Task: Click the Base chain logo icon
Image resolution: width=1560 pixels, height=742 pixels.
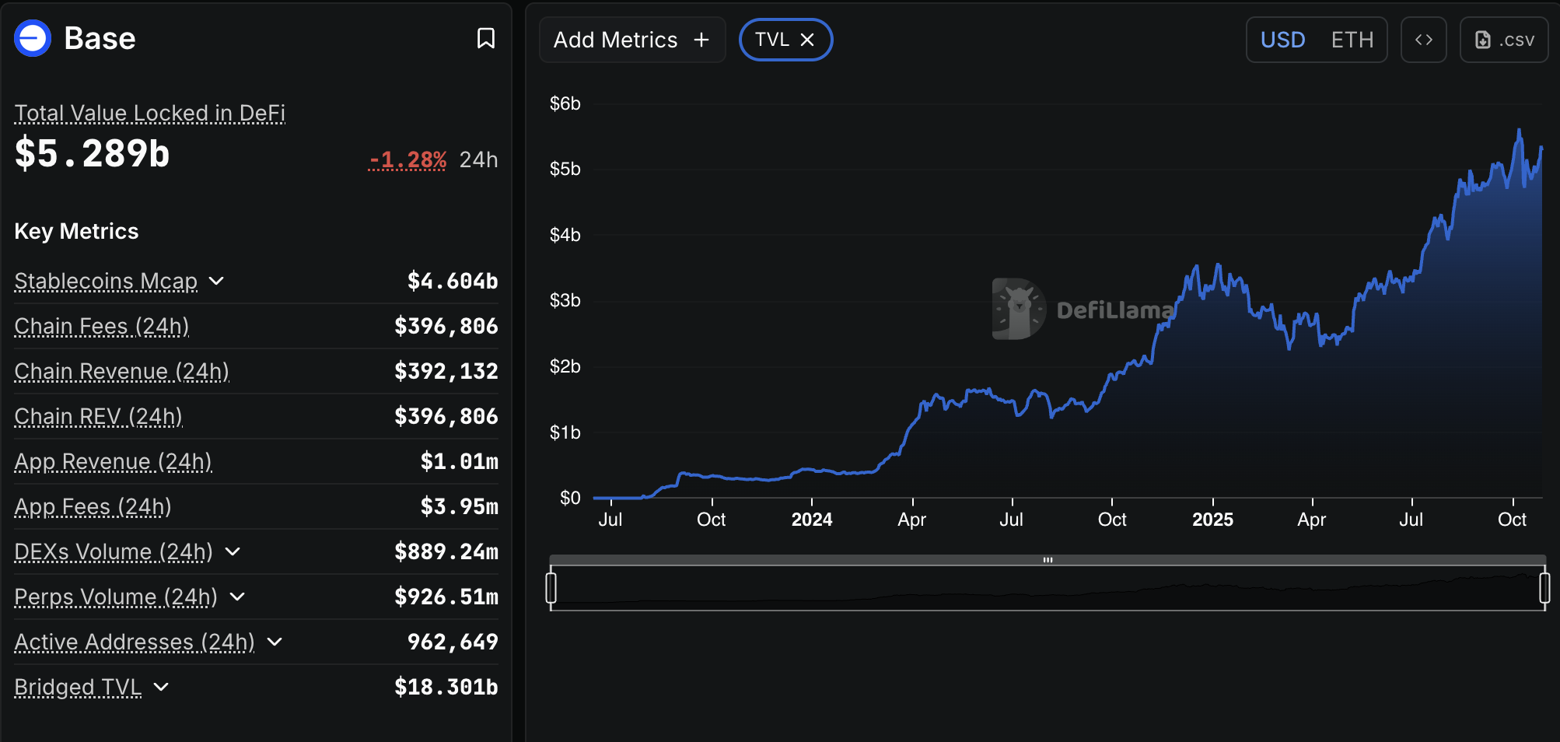Action: (33, 38)
